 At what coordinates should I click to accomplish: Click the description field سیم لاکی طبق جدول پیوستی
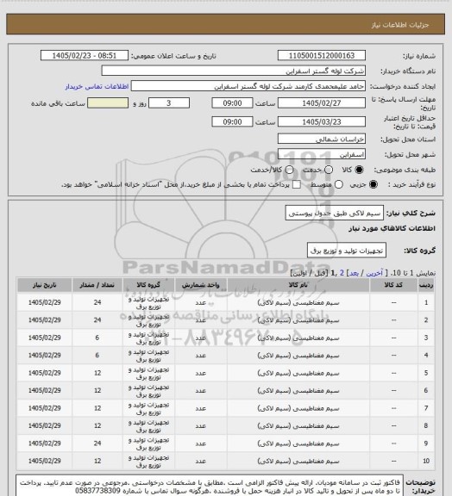point(335,213)
